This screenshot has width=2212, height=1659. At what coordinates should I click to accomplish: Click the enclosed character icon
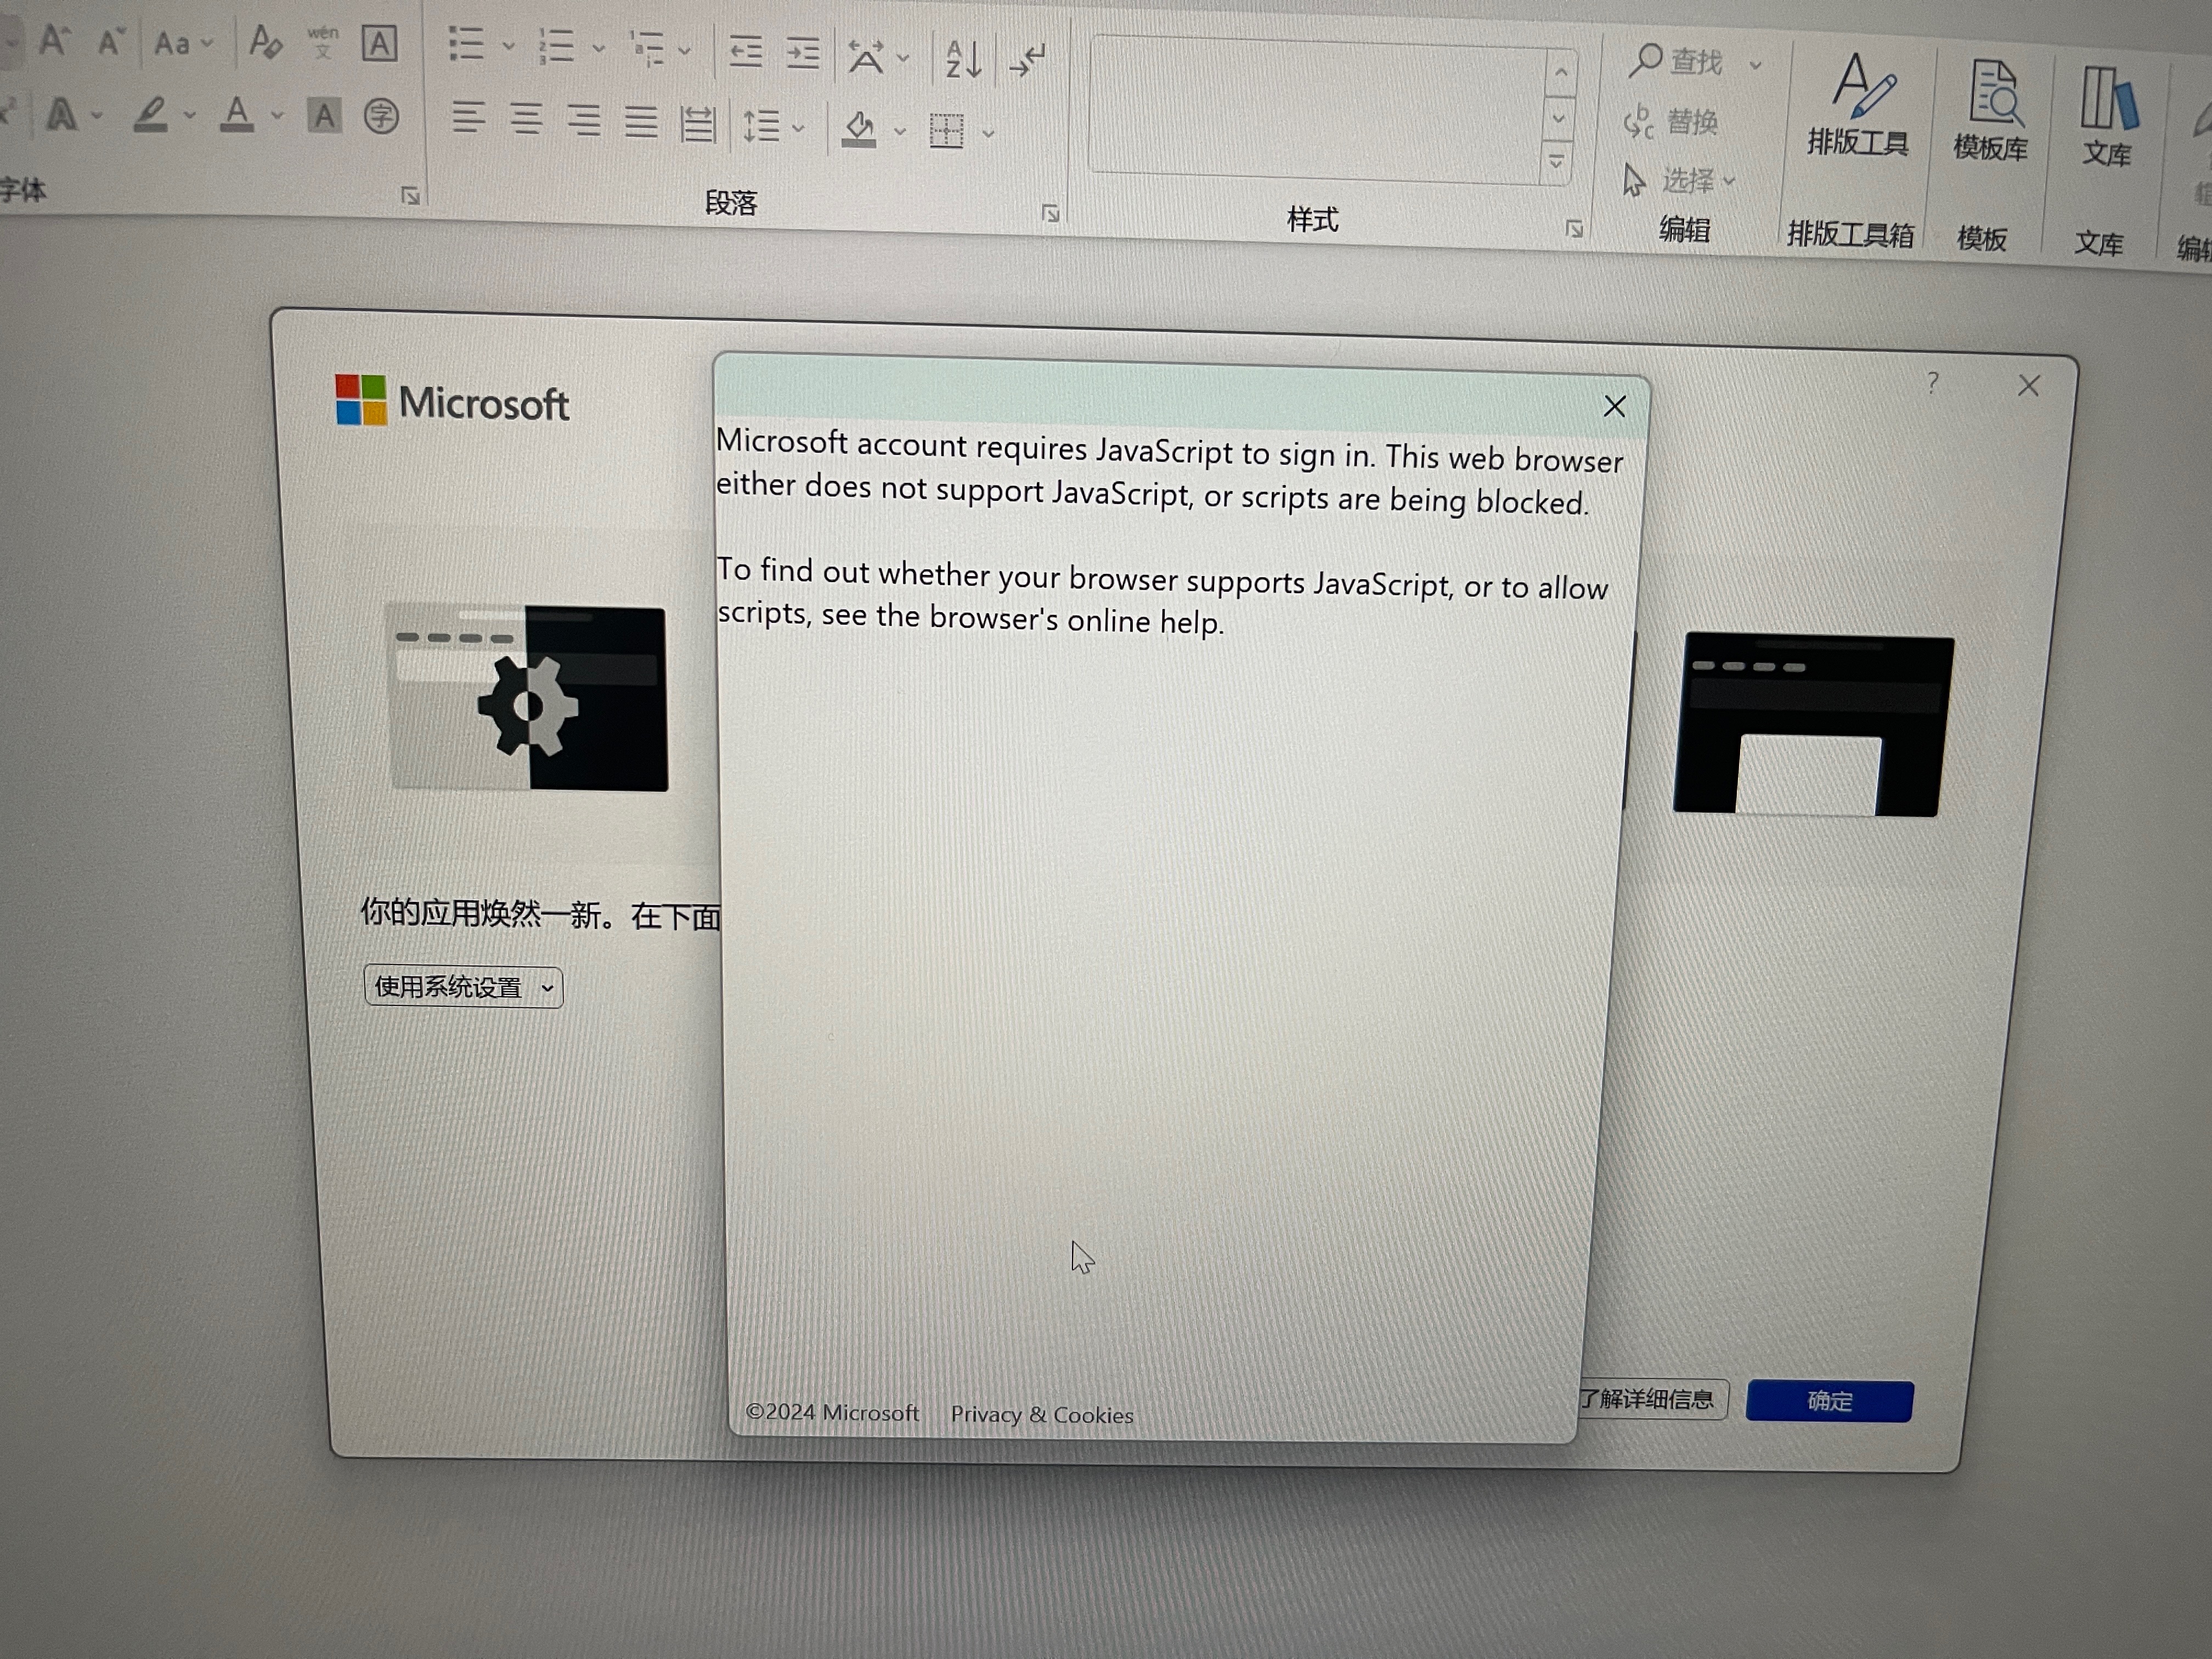381,116
